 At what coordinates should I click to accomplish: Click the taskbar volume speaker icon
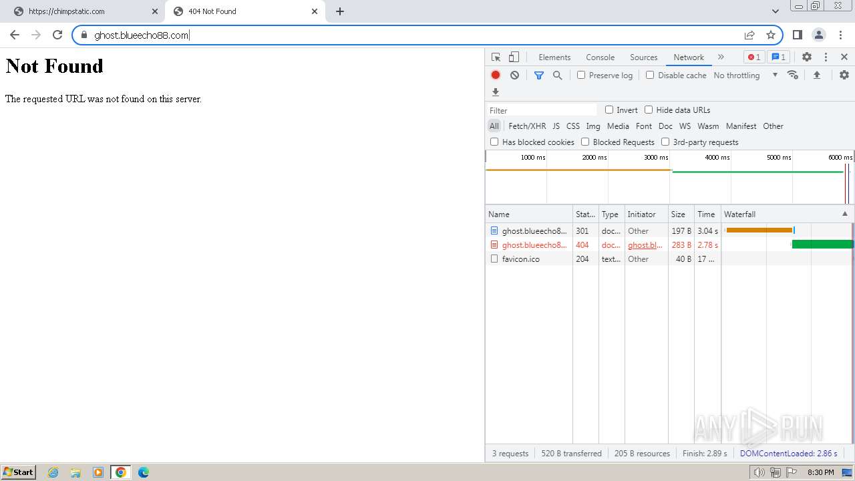click(759, 472)
